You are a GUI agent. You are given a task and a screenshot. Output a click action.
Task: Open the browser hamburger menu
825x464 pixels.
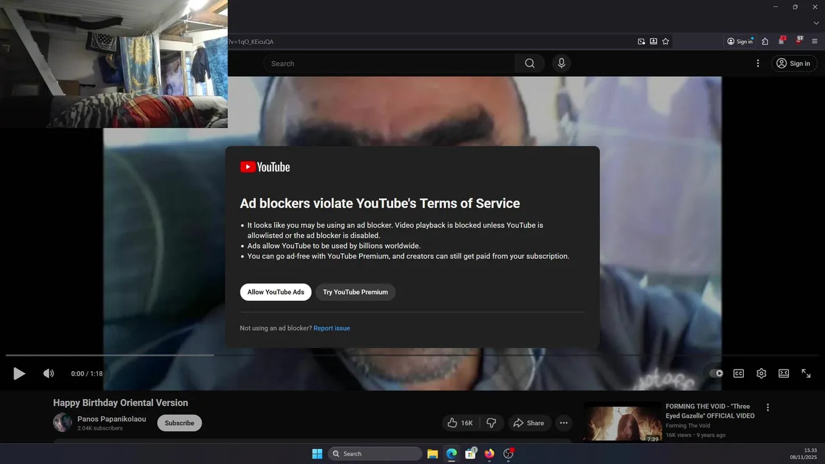pyautogui.click(x=815, y=41)
